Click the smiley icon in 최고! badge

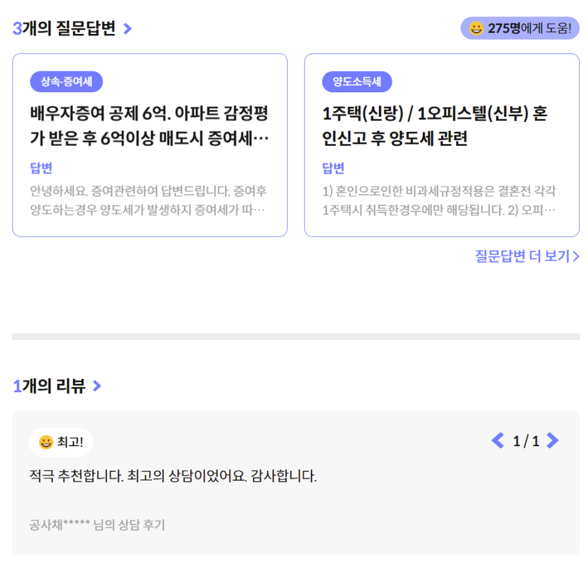pyautogui.click(x=46, y=442)
